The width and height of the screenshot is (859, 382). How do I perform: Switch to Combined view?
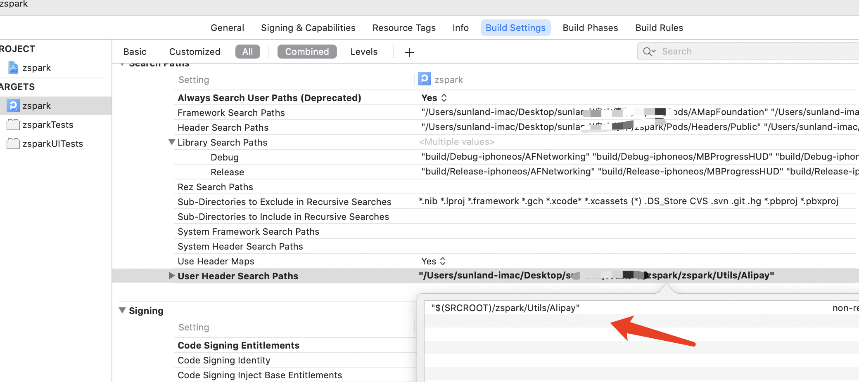tap(307, 52)
